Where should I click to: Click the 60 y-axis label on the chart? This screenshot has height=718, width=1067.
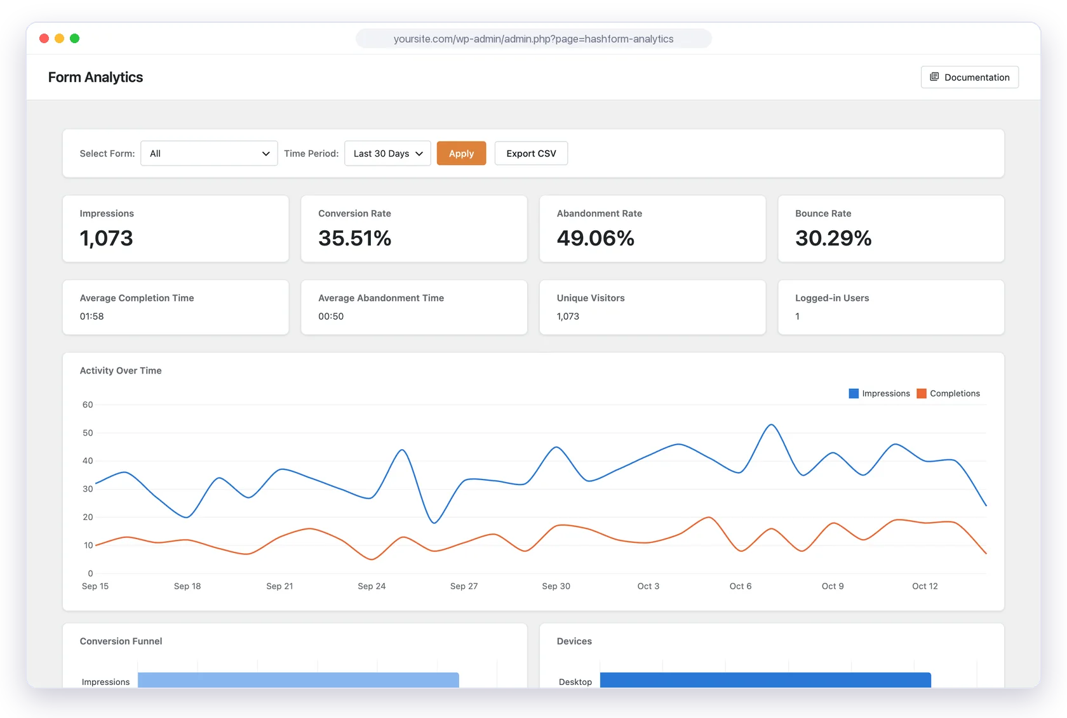click(x=88, y=405)
